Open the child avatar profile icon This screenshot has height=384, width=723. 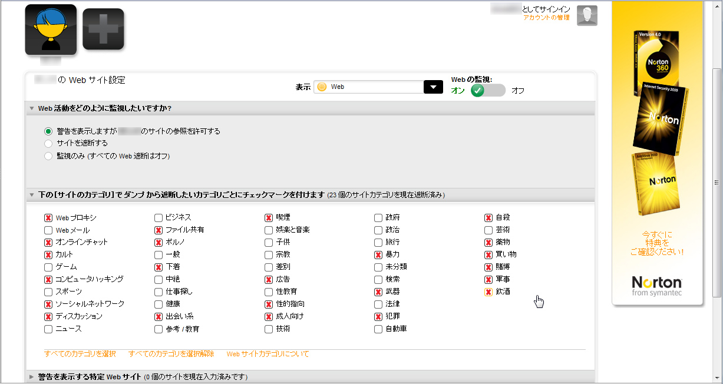pos(50,28)
